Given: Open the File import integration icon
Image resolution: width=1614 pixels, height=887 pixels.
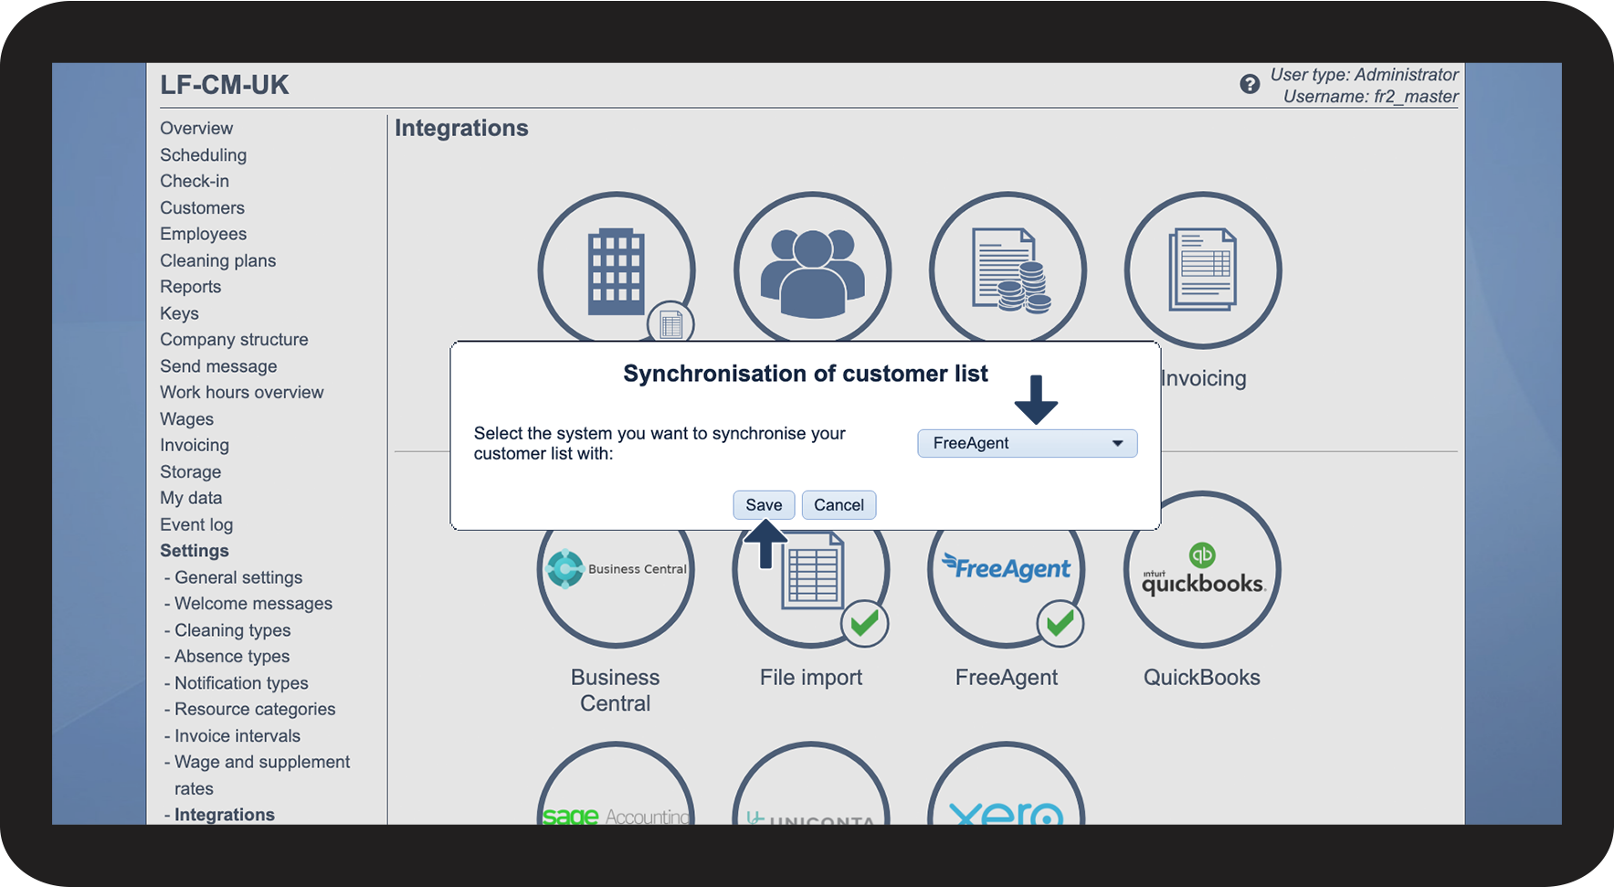Looking at the screenshot, I should click(811, 585).
